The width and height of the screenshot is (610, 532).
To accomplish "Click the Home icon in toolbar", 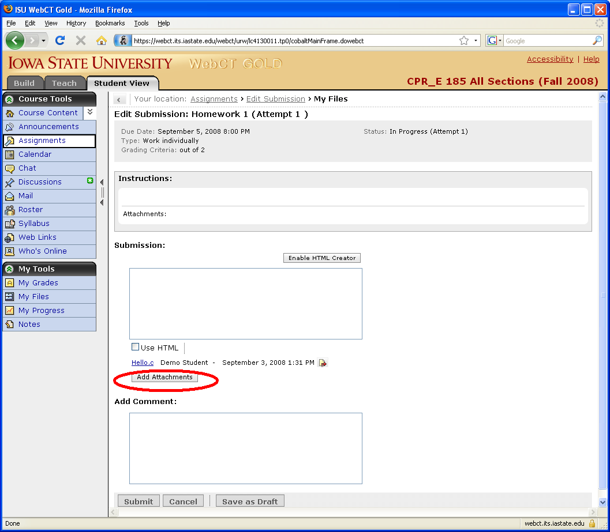I will (x=102, y=40).
